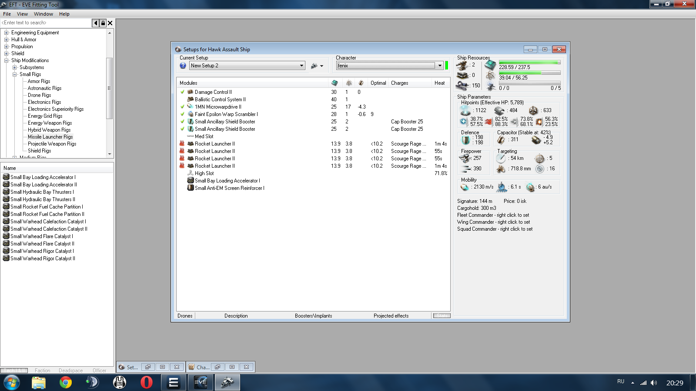Click the Defence shield icon
This screenshot has width=696, height=391.
coord(466,140)
